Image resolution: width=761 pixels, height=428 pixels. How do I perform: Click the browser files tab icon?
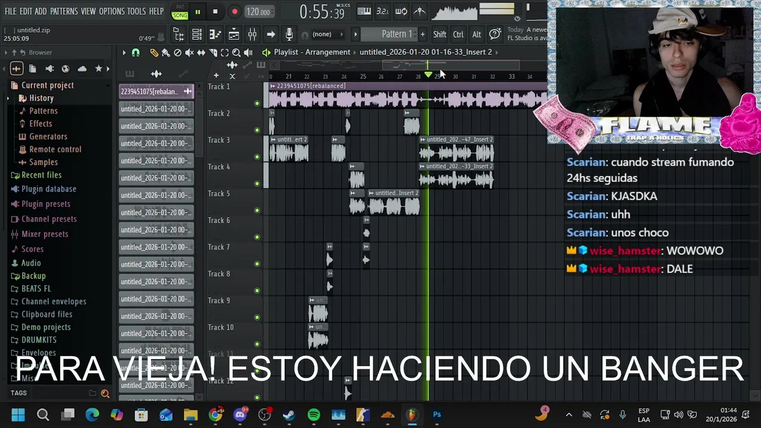click(33, 69)
